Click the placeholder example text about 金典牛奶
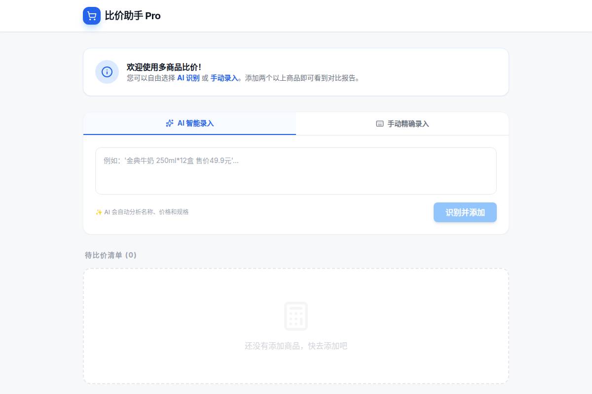Image resolution: width=592 pixels, height=394 pixels. point(170,161)
